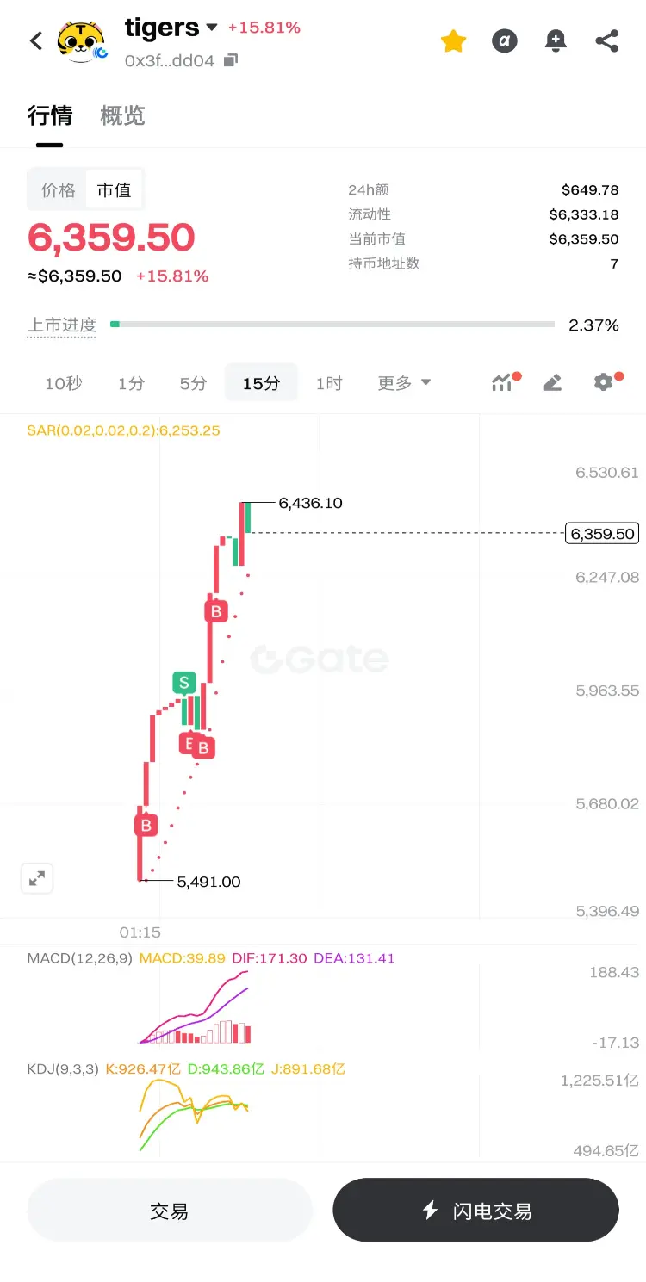This screenshot has width=646, height=1282.
Task: Open the share icon
Action: pyautogui.click(x=607, y=40)
